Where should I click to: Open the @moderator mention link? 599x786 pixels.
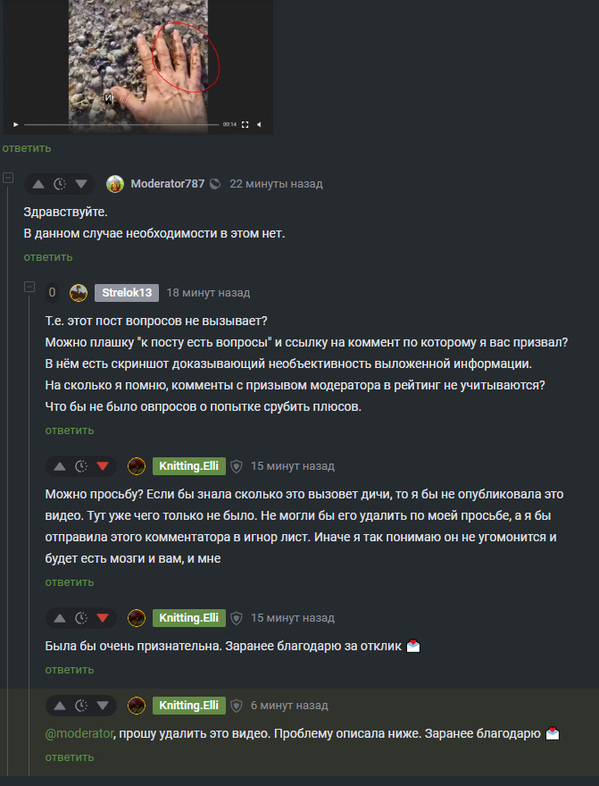[x=79, y=733]
